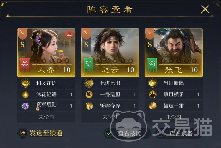Click the share icon beside 发送至频道

(x=23, y=133)
